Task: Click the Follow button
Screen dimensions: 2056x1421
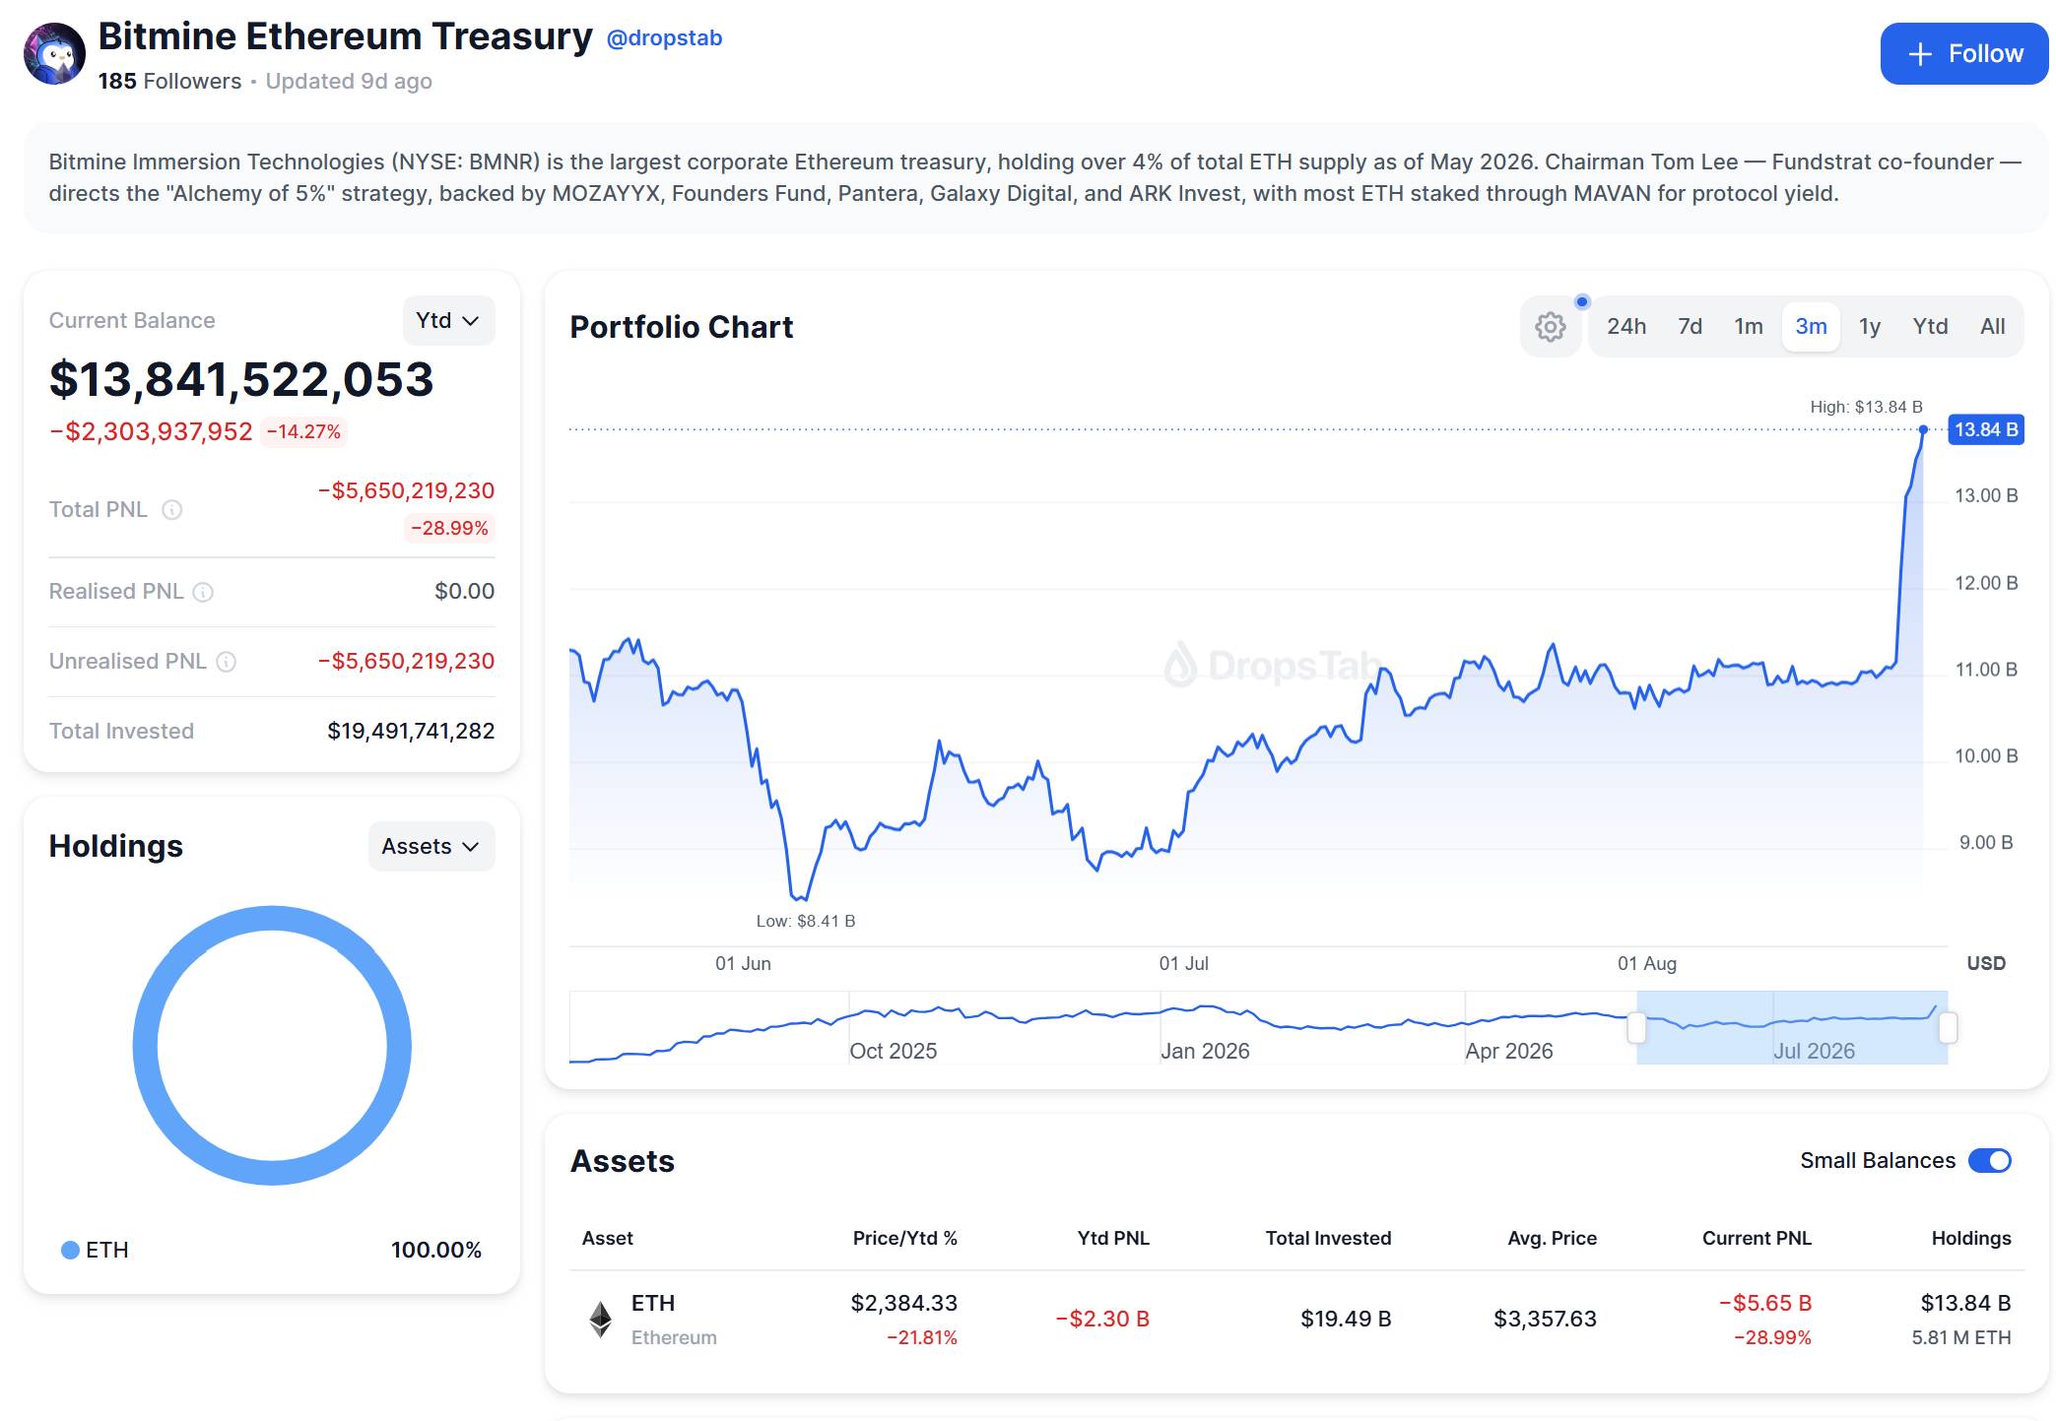Action: (x=1963, y=54)
